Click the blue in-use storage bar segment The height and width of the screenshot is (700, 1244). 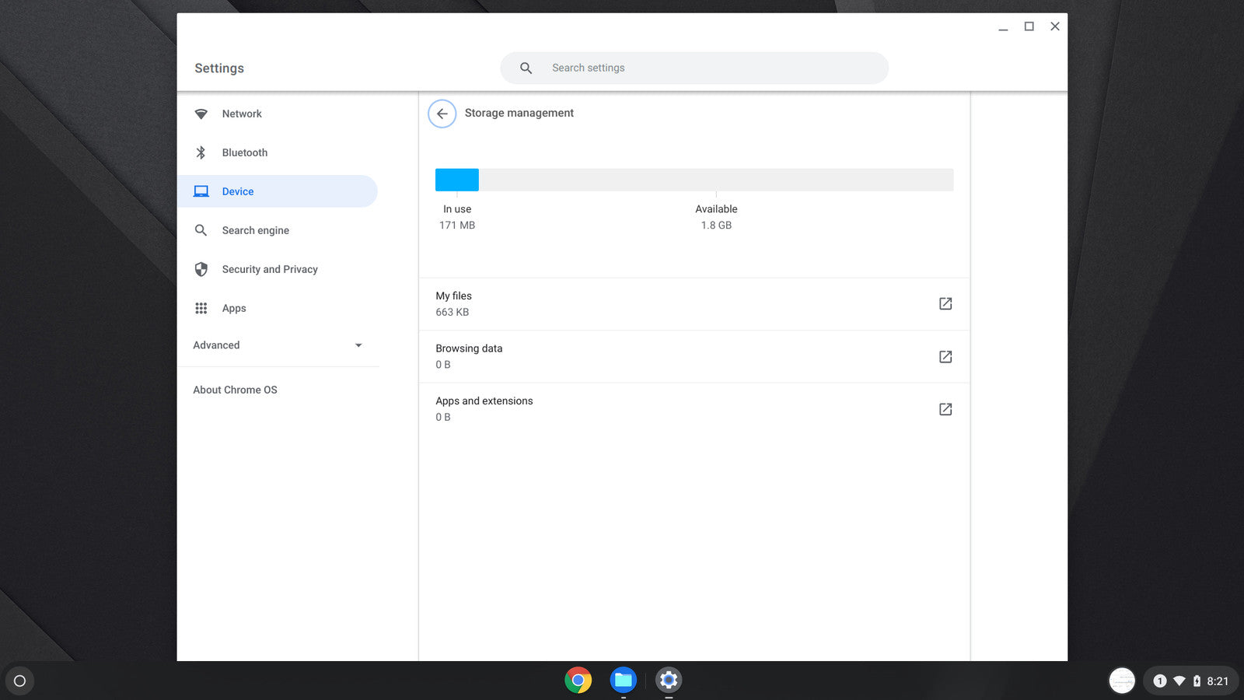(456, 180)
